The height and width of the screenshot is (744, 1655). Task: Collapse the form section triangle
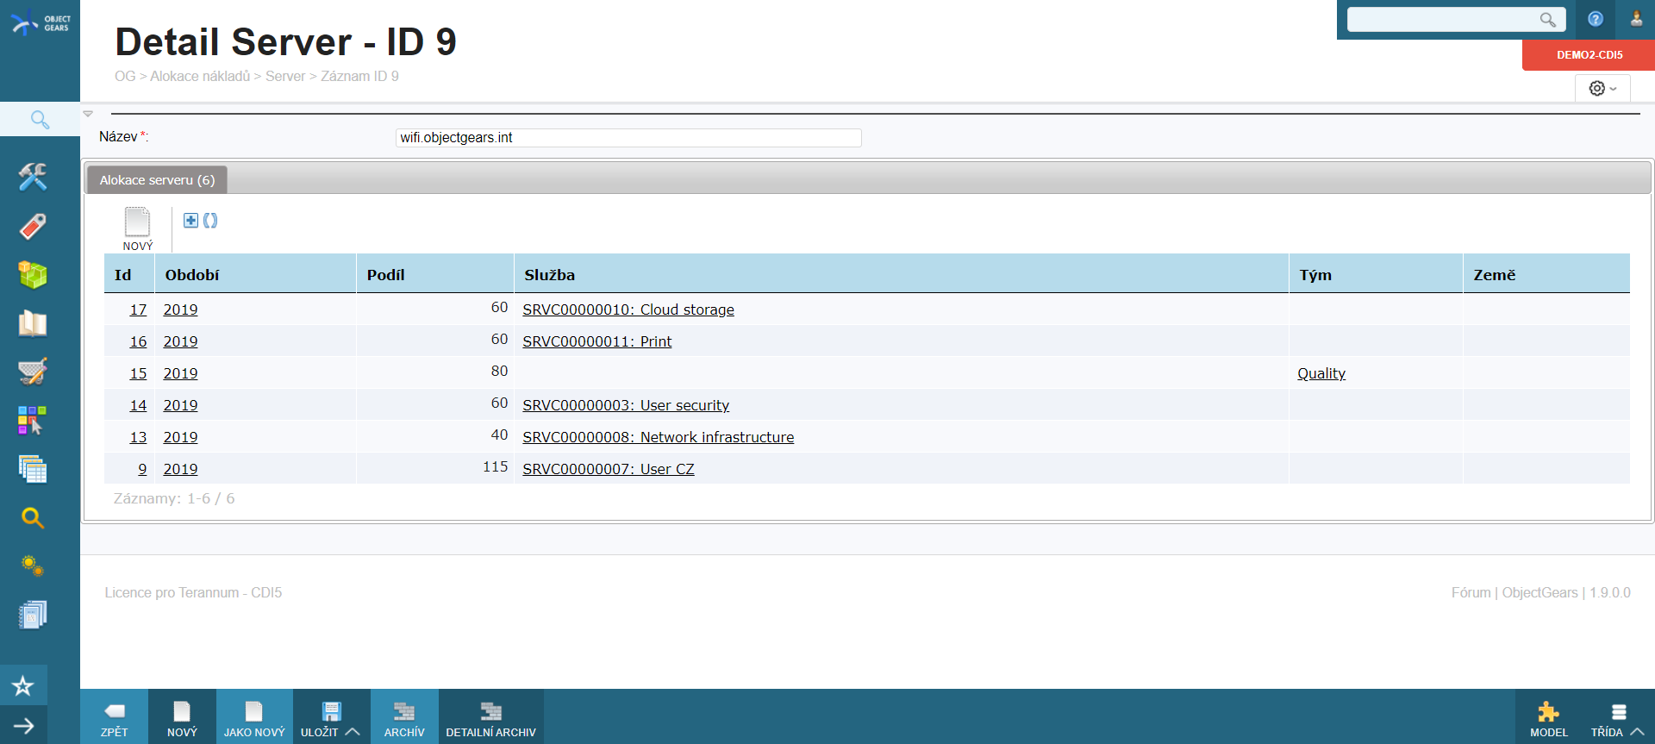88,114
